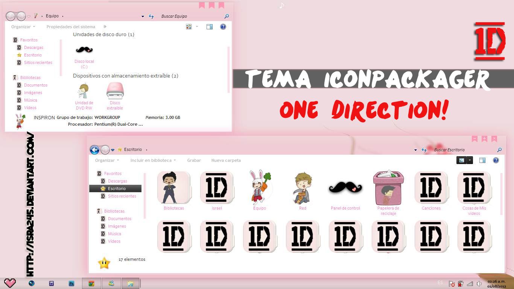Open Photoshop from the taskbar
The image size is (514, 289).
pyautogui.click(x=71, y=283)
